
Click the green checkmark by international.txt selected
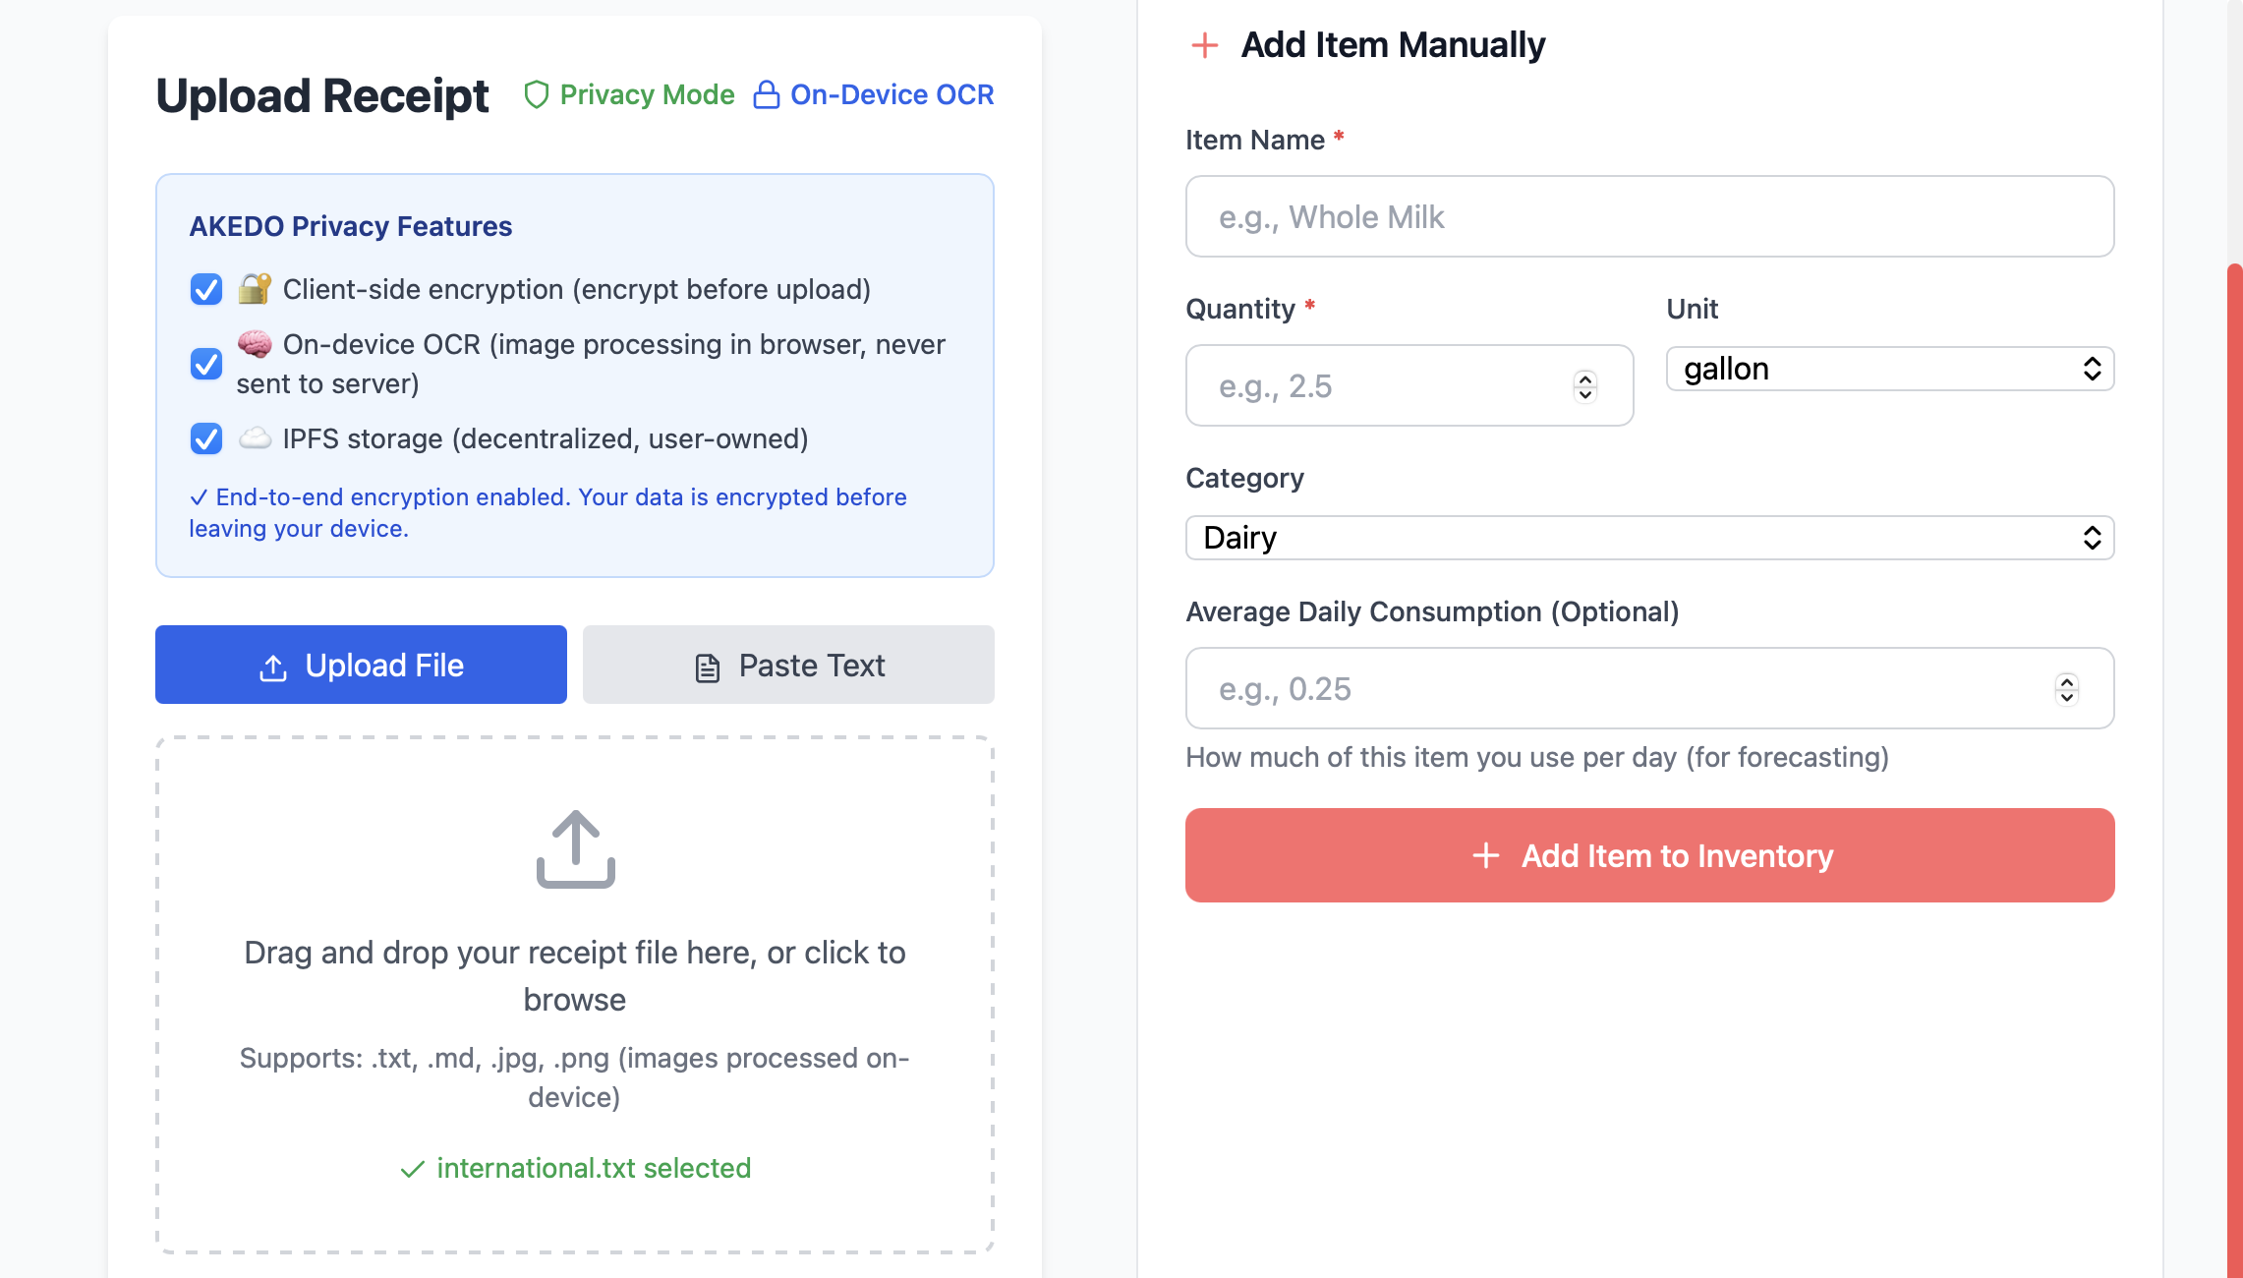pos(413,1168)
